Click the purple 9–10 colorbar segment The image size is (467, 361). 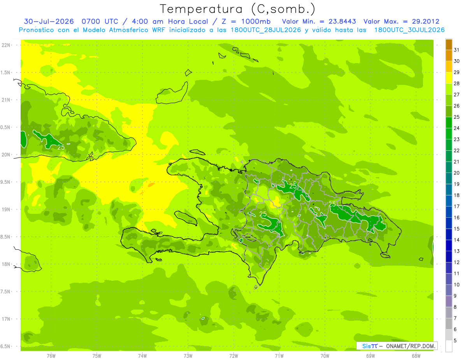(449, 290)
